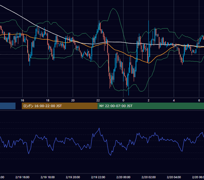Click the London 16:00-22:00 JST session bar

[x=60, y=106]
